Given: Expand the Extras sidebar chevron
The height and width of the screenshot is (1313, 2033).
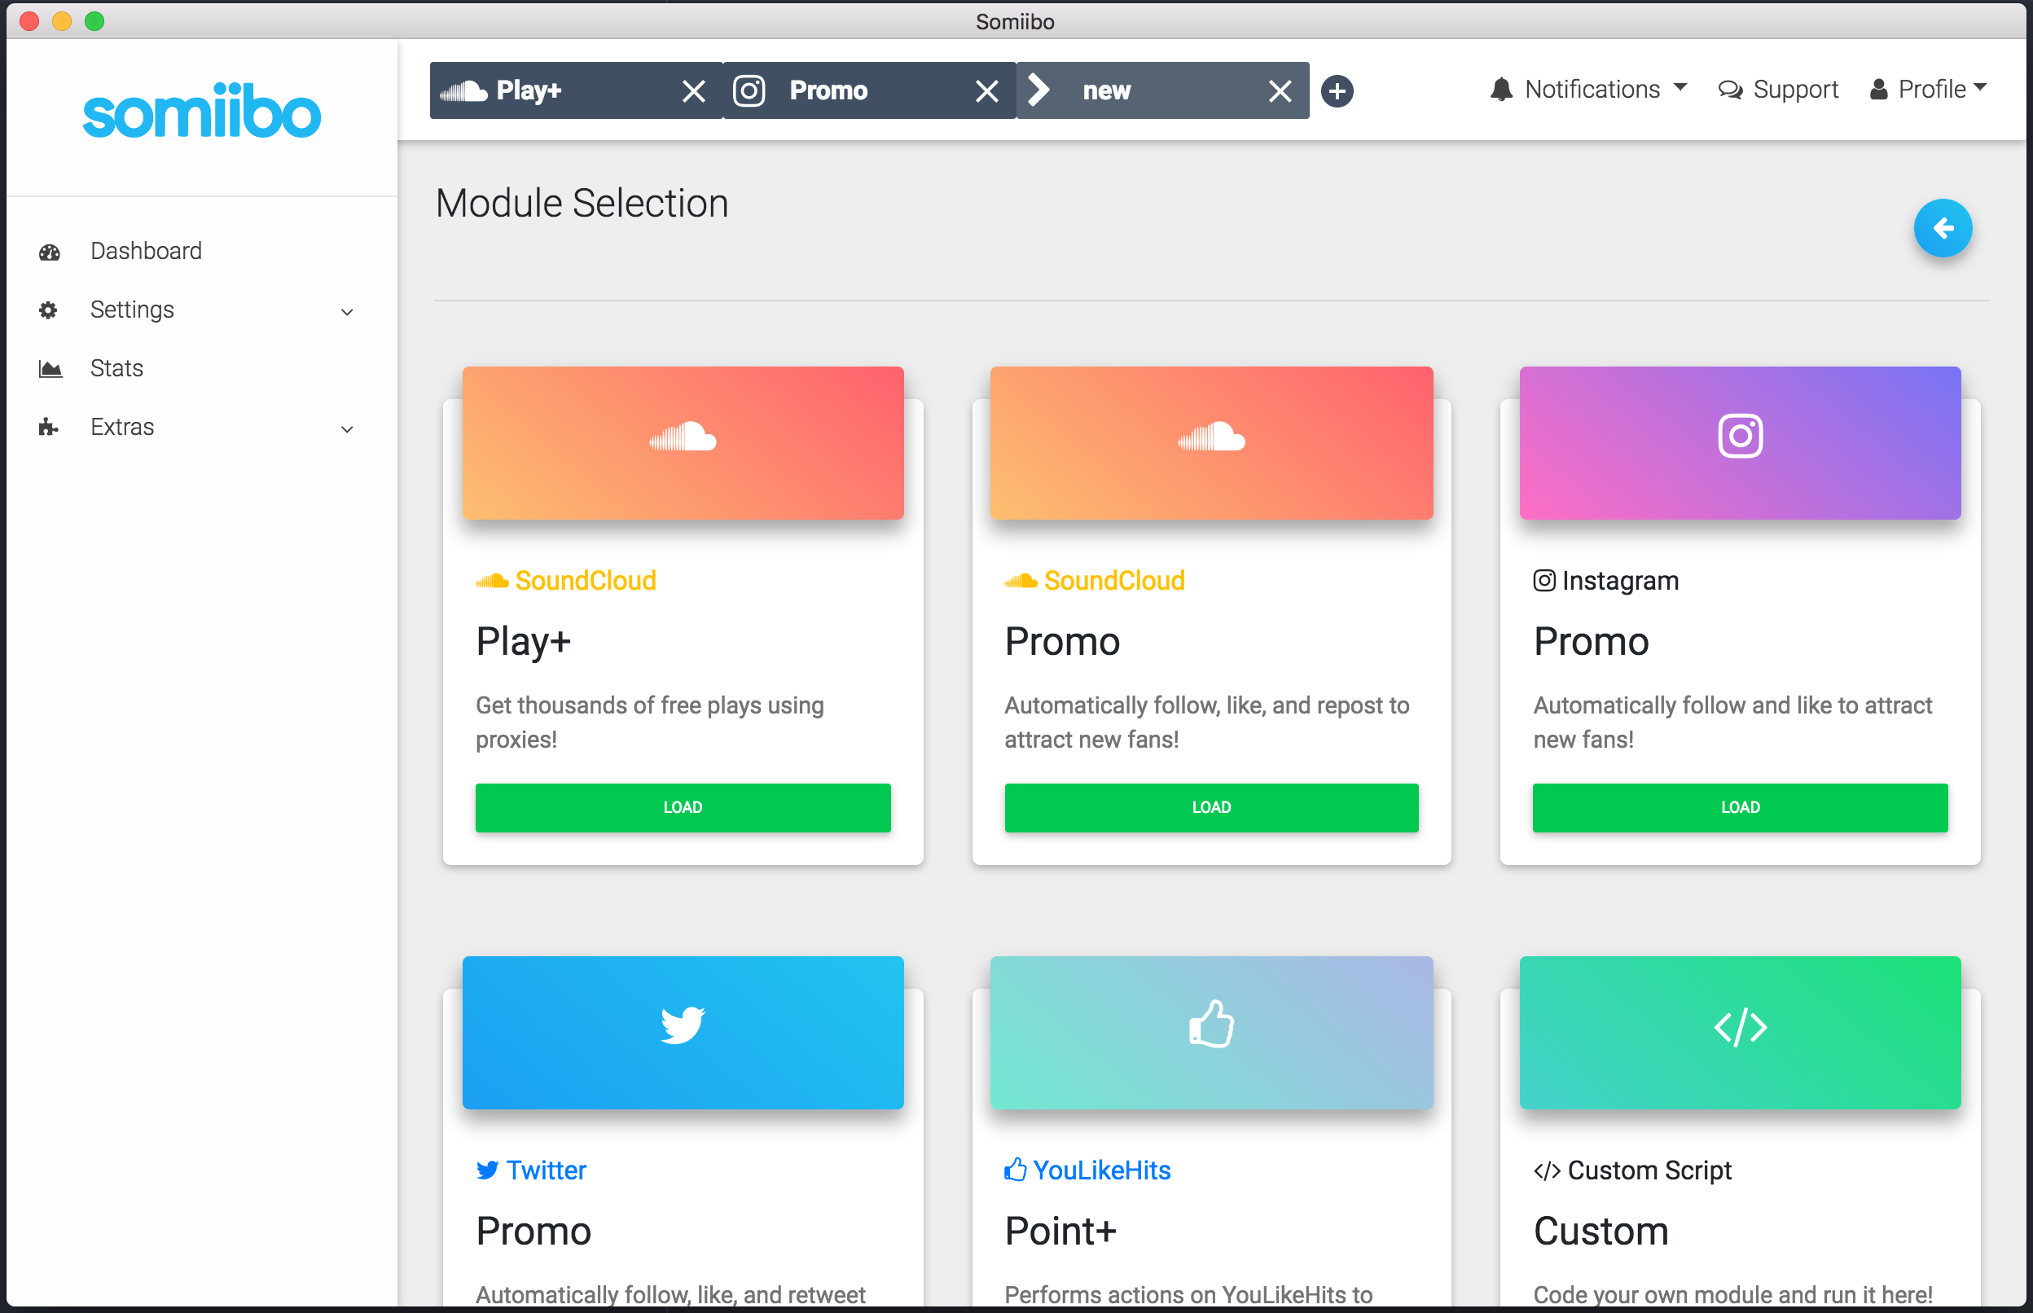Looking at the screenshot, I should 347,430.
